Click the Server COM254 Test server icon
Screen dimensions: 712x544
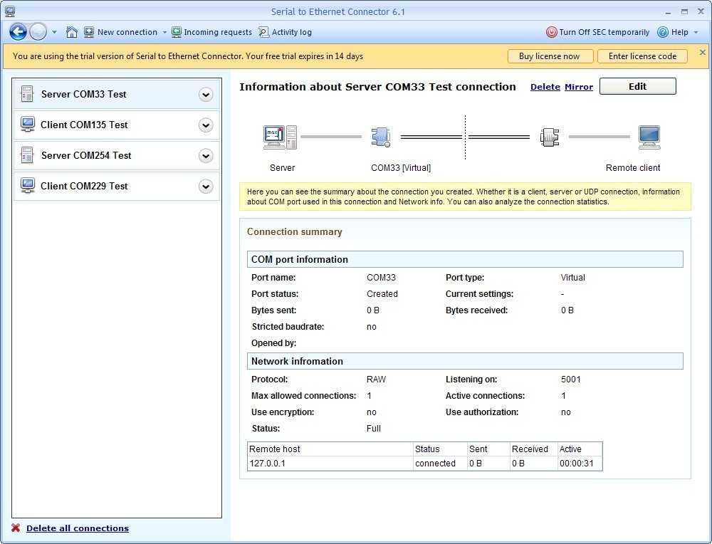click(27, 155)
